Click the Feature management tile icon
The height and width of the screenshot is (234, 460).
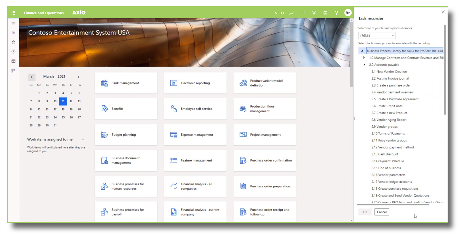pos(174,160)
